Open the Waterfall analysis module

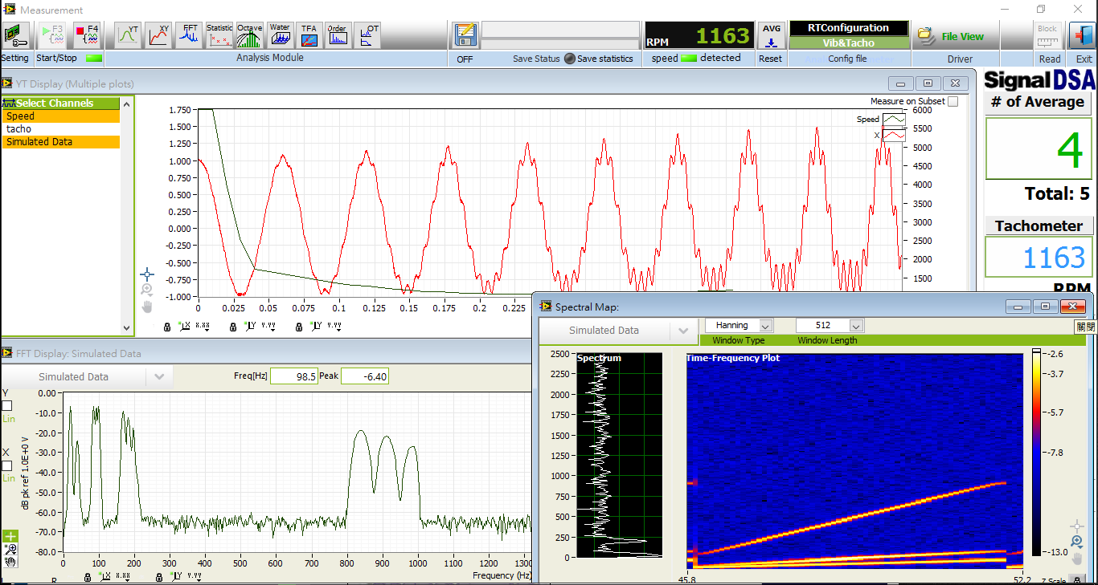[x=280, y=35]
